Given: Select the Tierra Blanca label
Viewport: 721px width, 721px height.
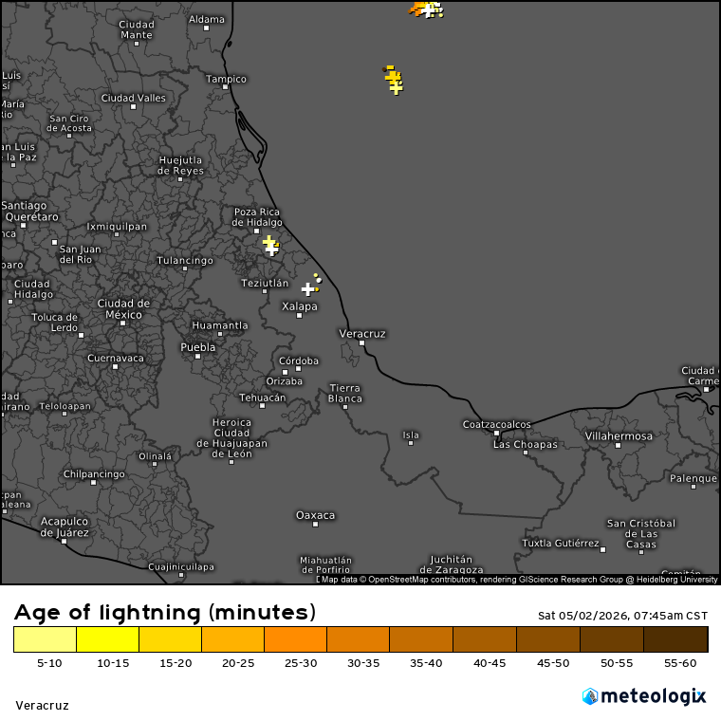Looking at the screenshot, I should pyautogui.click(x=345, y=393).
